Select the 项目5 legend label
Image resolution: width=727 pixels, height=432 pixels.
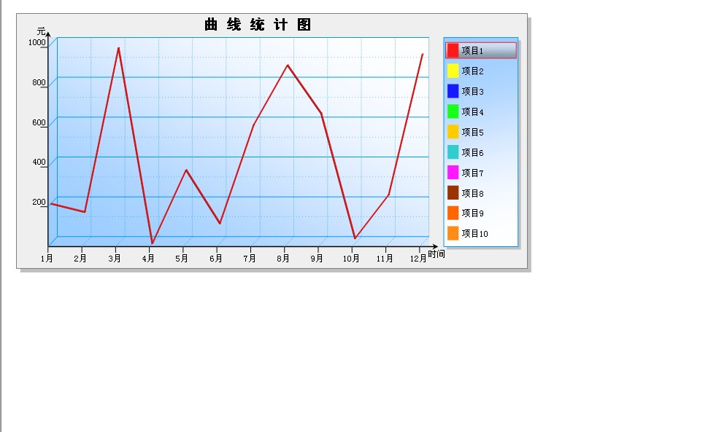(x=472, y=132)
